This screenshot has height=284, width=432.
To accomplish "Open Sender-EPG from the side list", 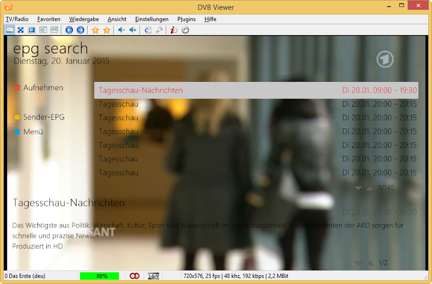I will click(44, 117).
